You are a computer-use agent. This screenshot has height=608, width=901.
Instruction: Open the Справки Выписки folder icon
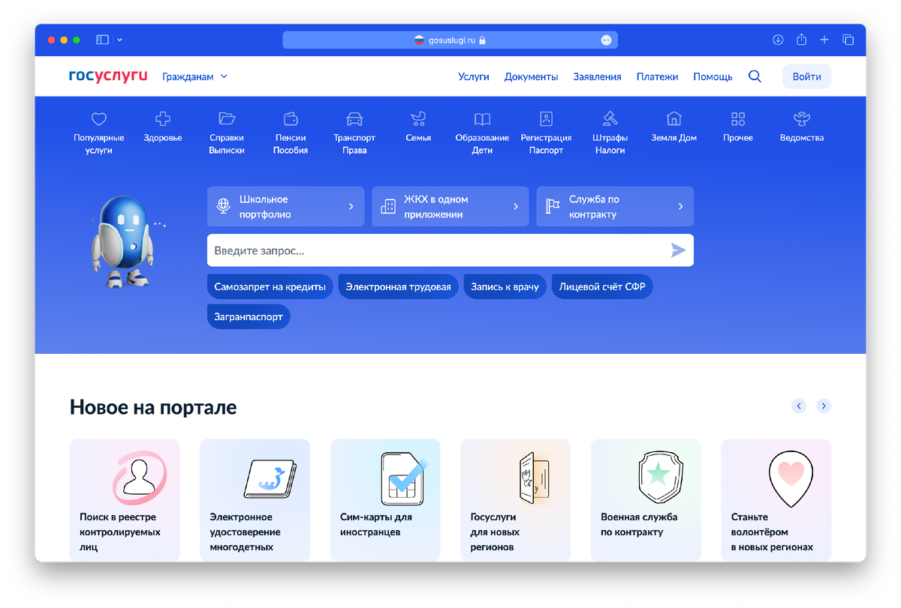tap(227, 118)
